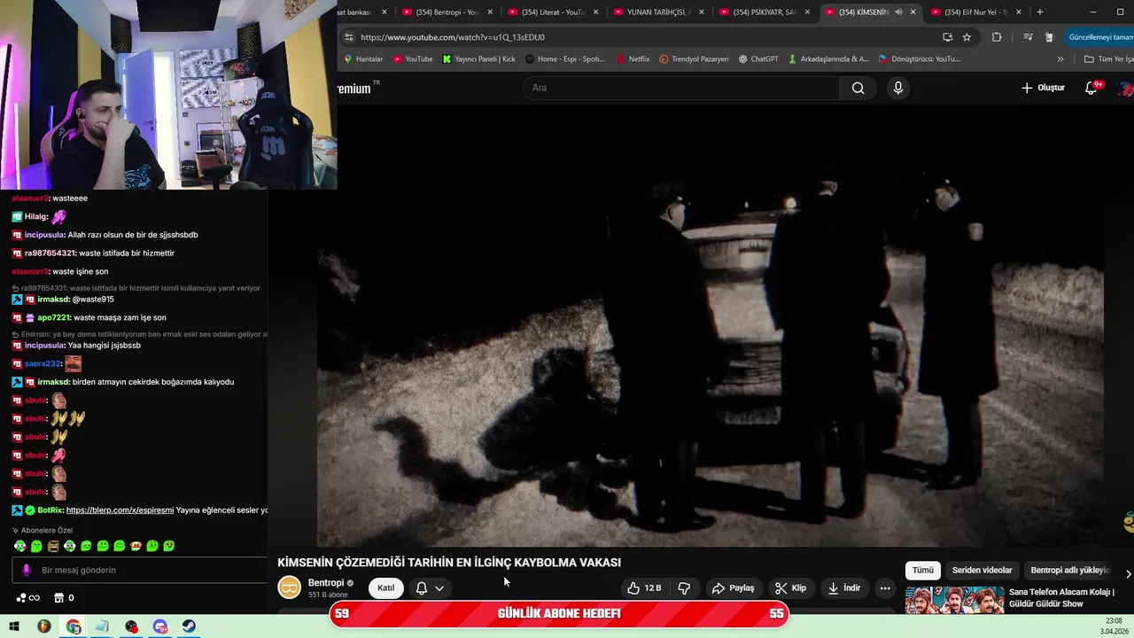The height and width of the screenshot is (638, 1134).
Task: Click the YouTube search magnifier icon
Action: [858, 88]
